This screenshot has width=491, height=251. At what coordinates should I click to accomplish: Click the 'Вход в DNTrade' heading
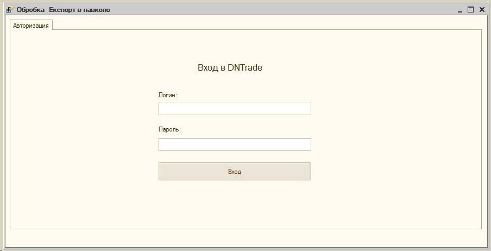click(x=230, y=68)
